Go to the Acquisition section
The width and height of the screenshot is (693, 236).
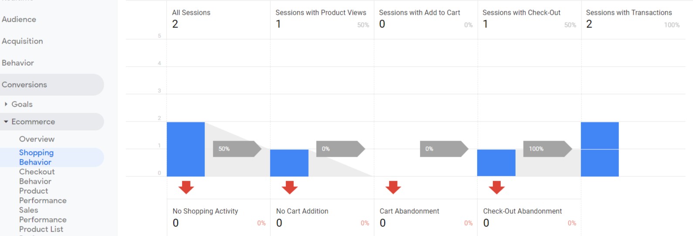[23, 41]
